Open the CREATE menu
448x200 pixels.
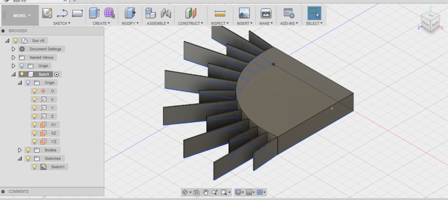pos(102,23)
